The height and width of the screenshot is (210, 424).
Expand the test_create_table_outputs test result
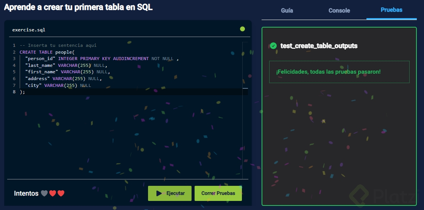[x=319, y=46]
